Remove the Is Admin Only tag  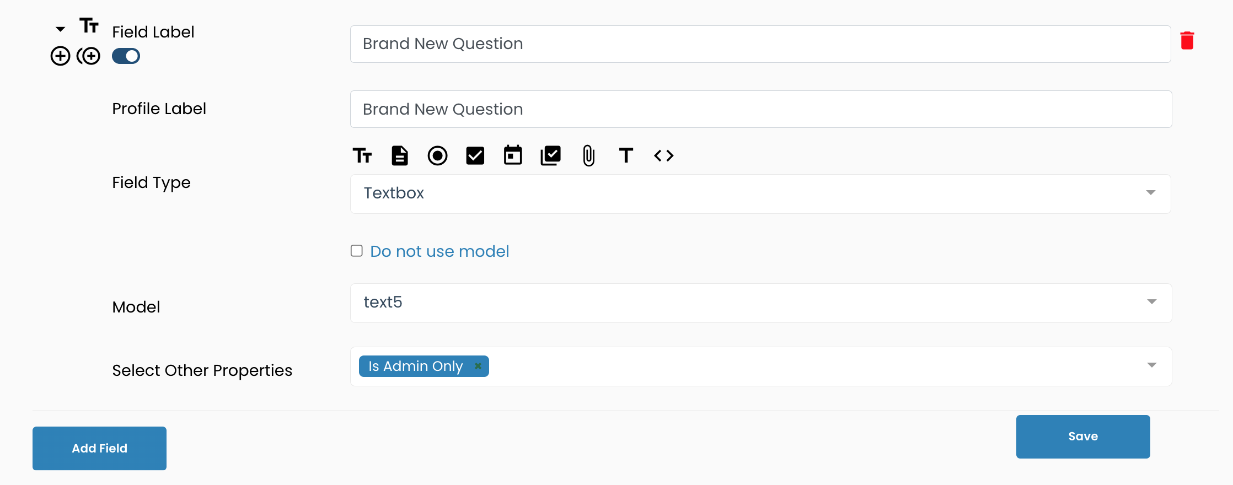point(478,366)
